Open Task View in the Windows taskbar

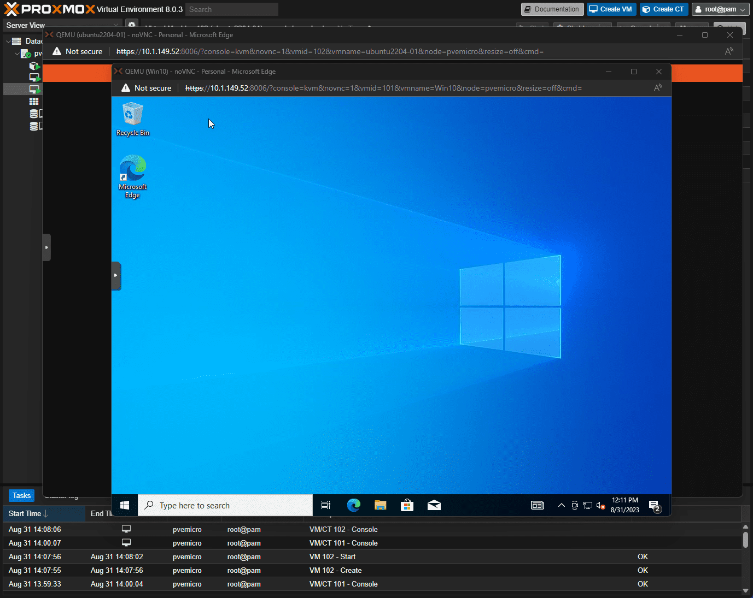pyautogui.click(x=326, y=505)
